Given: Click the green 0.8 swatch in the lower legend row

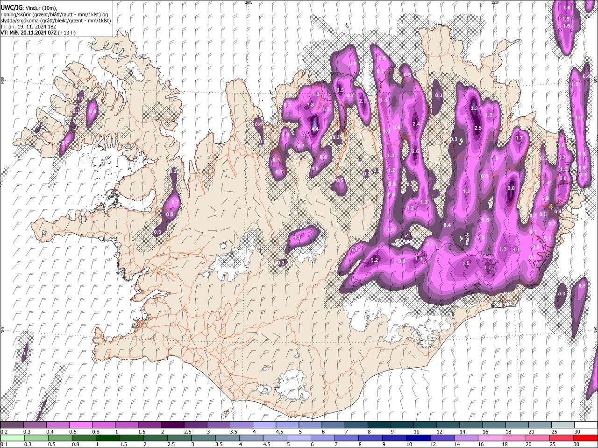Looking at the screenshot, I should [x=84, y=438].
